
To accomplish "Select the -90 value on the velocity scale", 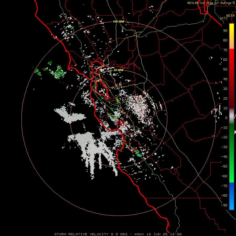I will click(x=224, y=205).
